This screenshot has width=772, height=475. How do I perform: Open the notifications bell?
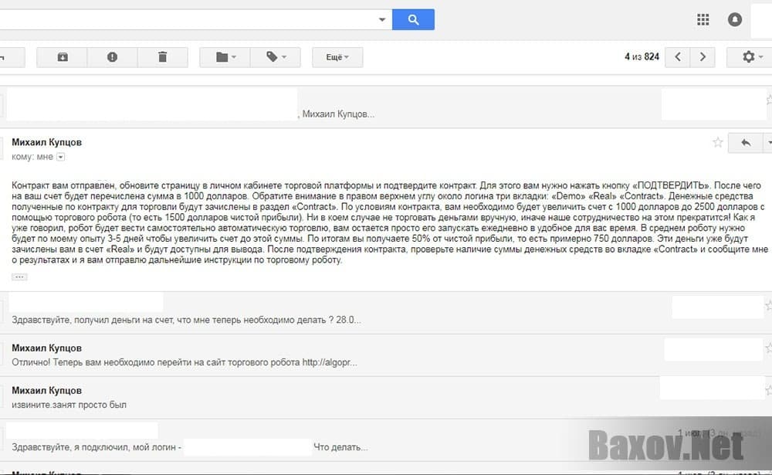click(x=736, y=19)
